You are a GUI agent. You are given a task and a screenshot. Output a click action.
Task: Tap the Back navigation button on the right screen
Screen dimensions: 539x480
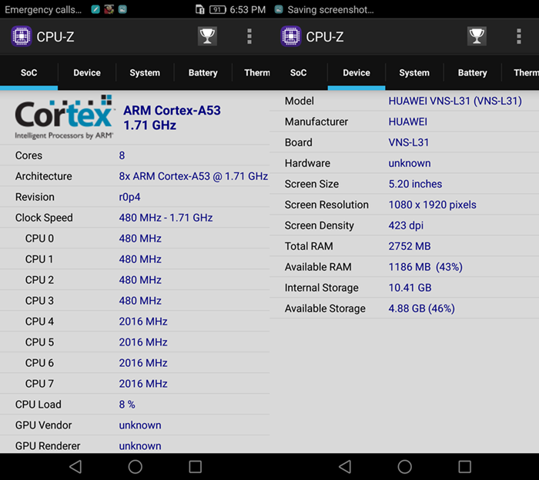pyautogui.click(x=345, y=467)
